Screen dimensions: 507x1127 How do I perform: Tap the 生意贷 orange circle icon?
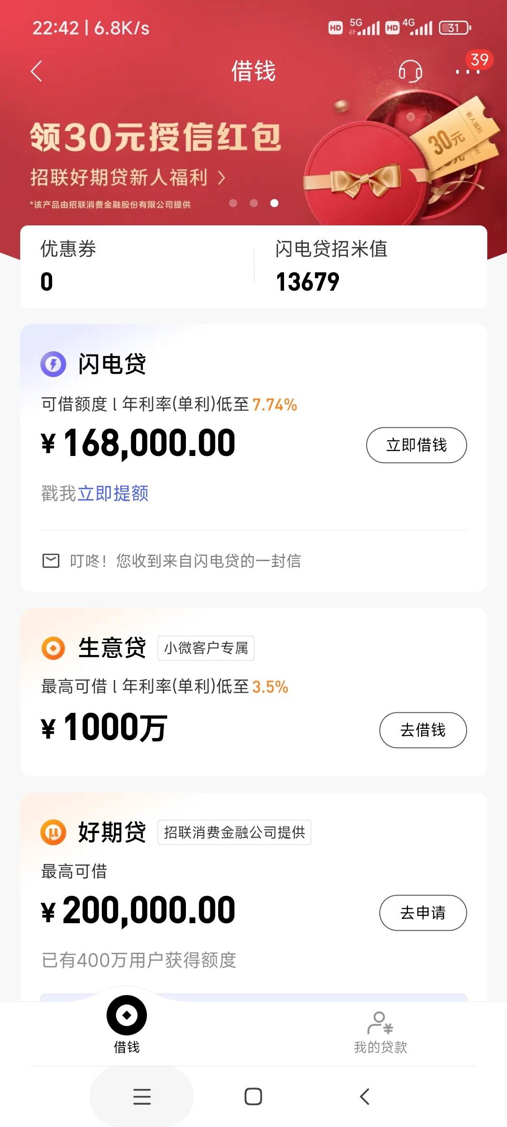pyautogui.click(x=53, y=648)
